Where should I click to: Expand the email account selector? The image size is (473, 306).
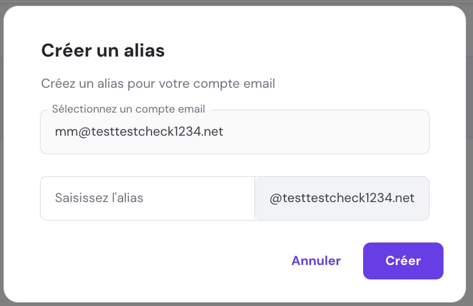pos(405,132)
